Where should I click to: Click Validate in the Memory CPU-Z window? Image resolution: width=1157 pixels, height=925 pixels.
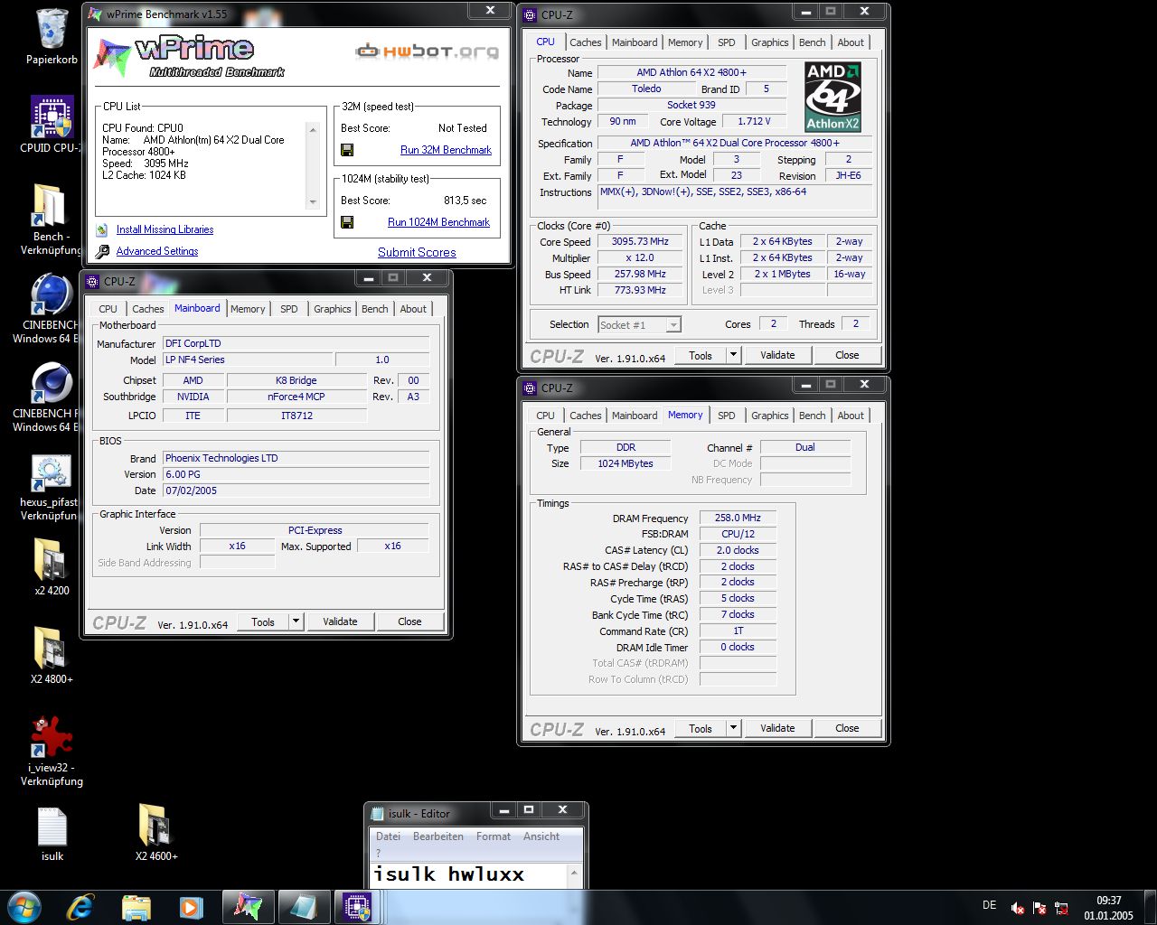tap(777, 728)
